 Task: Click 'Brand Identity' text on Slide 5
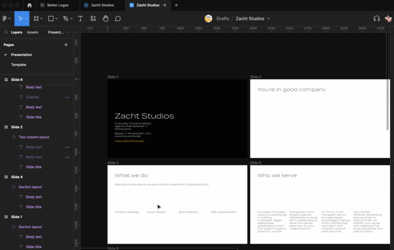(x=188, y=212)
